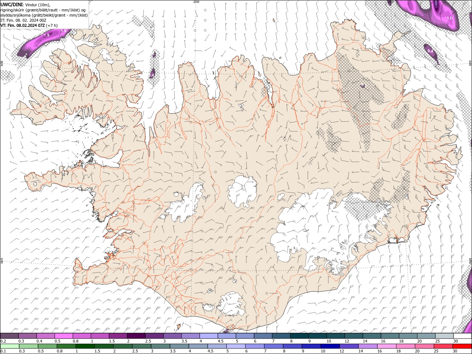
Task: Click the darkest purple 2 snow legend swatch
Action: 136,336
